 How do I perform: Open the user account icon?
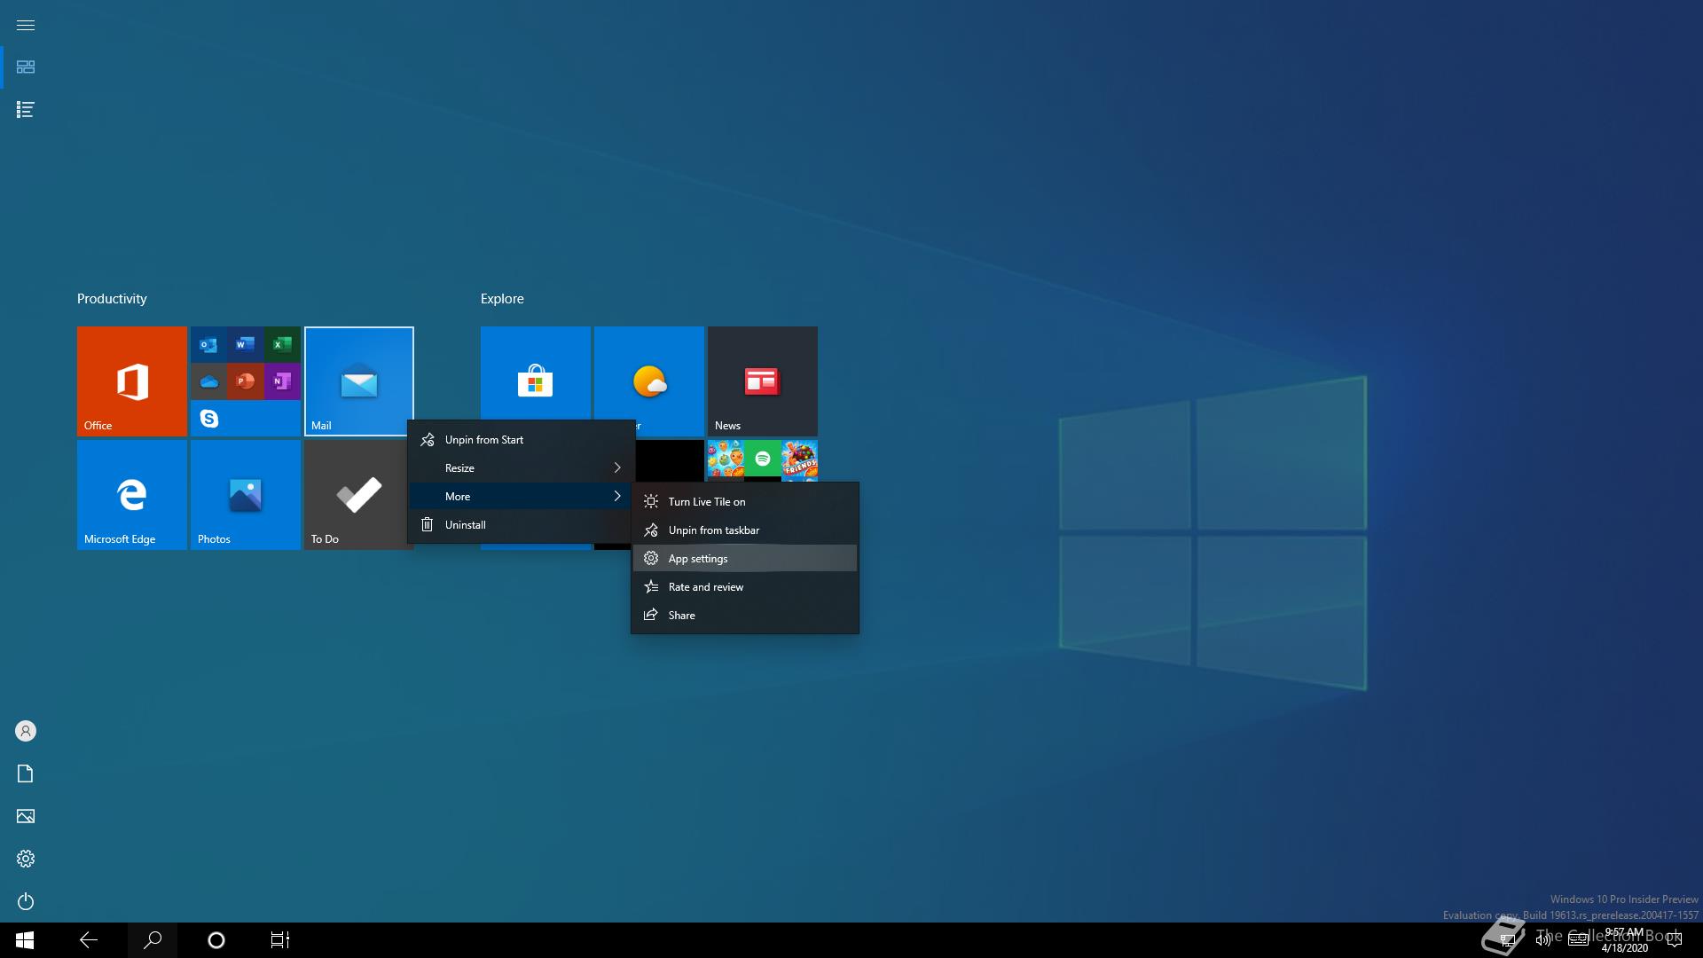coord(26,731)
